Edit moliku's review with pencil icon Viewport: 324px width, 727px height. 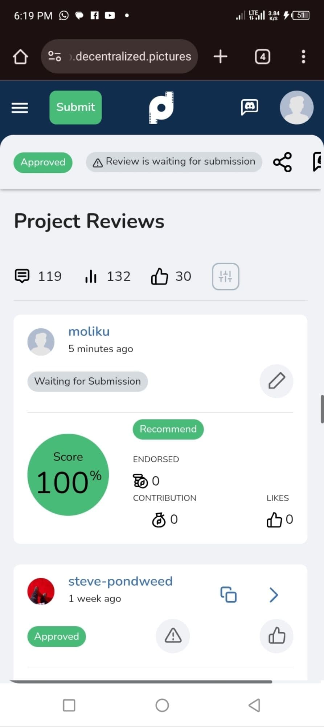pyautogui.click(x=276, y=381)
